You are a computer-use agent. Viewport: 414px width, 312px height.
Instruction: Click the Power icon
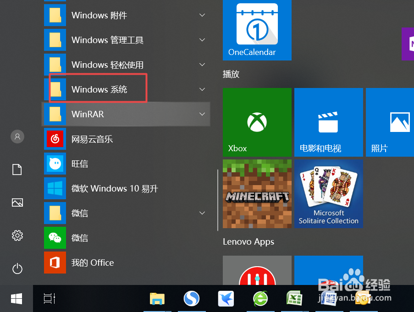(x=17, y=269)
